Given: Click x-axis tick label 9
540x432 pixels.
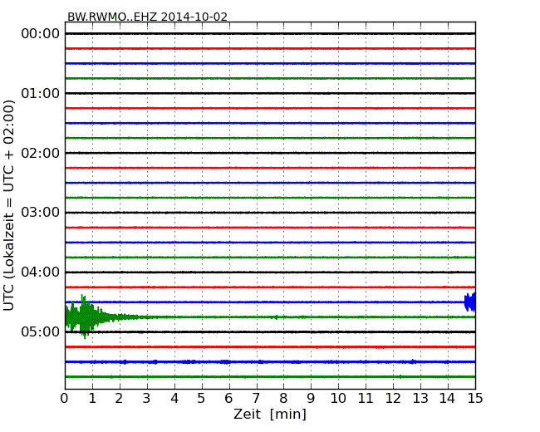Looking at the screenshot, I should pos(311,399).
